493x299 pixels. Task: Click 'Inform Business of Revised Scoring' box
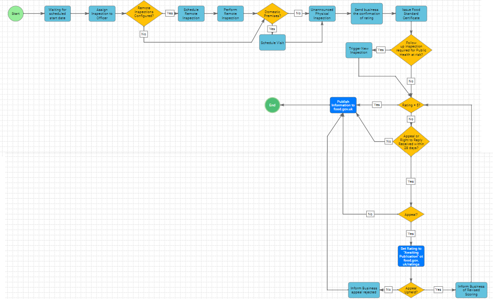click(x=471, y=289)
